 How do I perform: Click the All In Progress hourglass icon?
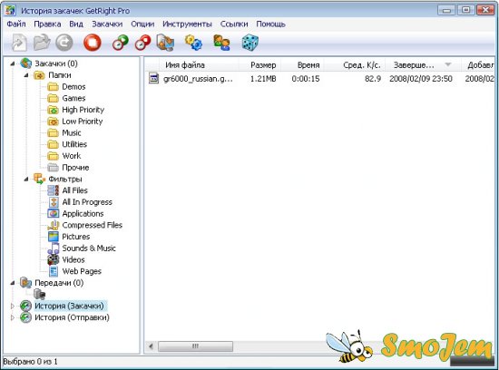tap(54, 202)
